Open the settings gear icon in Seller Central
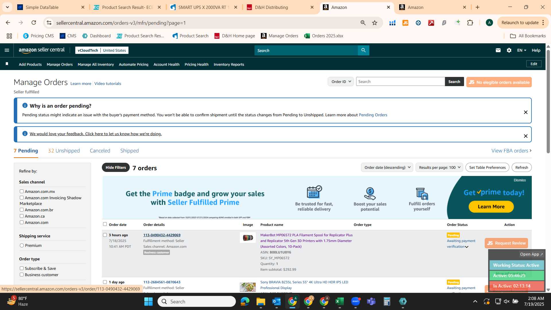Viewport: 551px width, 310px height. [509, 50]
